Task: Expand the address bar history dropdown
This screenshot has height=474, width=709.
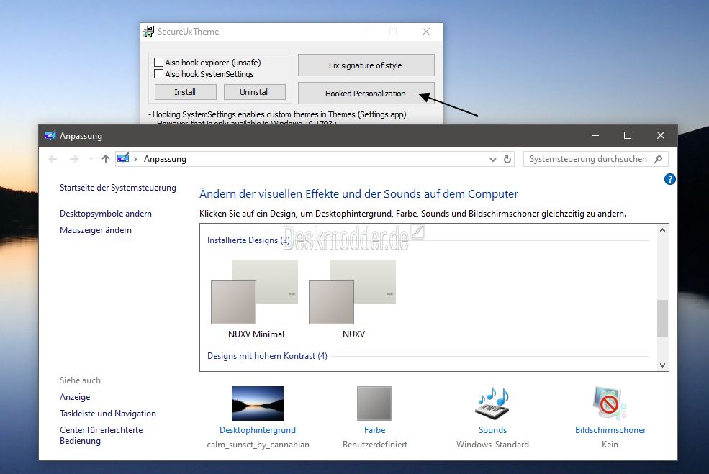Action: 493,160
